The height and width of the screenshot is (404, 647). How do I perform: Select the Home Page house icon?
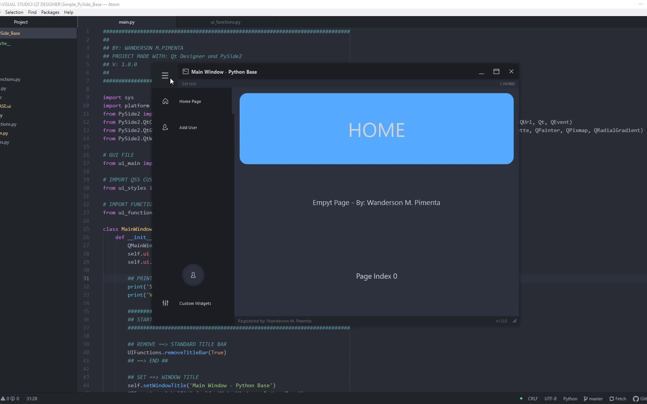165,101
